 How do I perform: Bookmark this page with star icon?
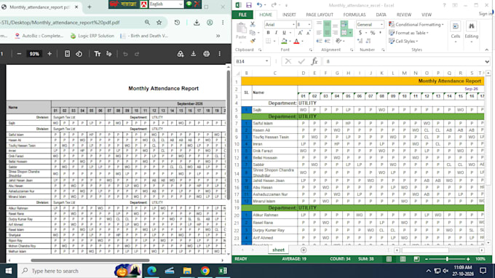[x=159, y=23]
